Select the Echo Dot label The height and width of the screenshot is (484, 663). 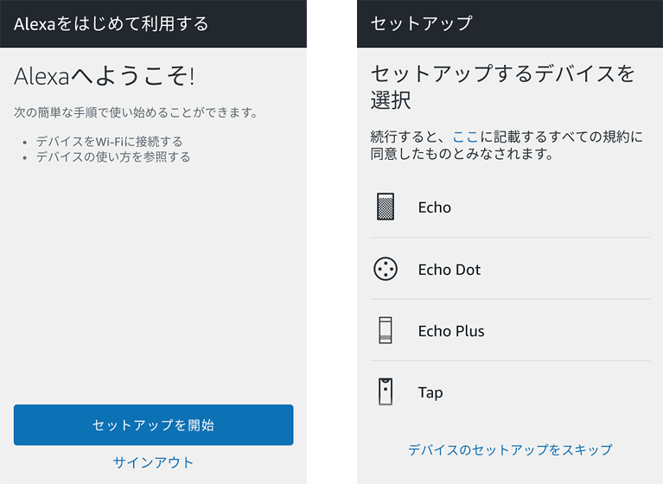pyautogui.click(x=449, y=270)
